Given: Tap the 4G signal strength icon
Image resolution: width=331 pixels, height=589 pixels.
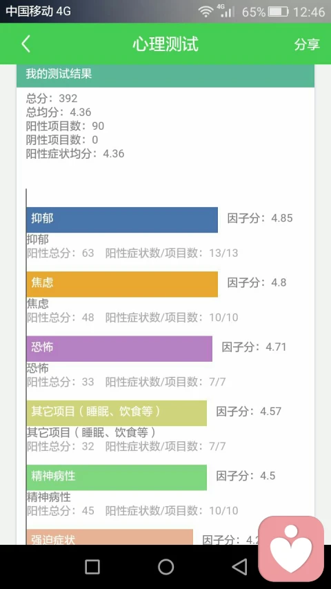Looking at the screenshot, I should [x=226, y=11].
